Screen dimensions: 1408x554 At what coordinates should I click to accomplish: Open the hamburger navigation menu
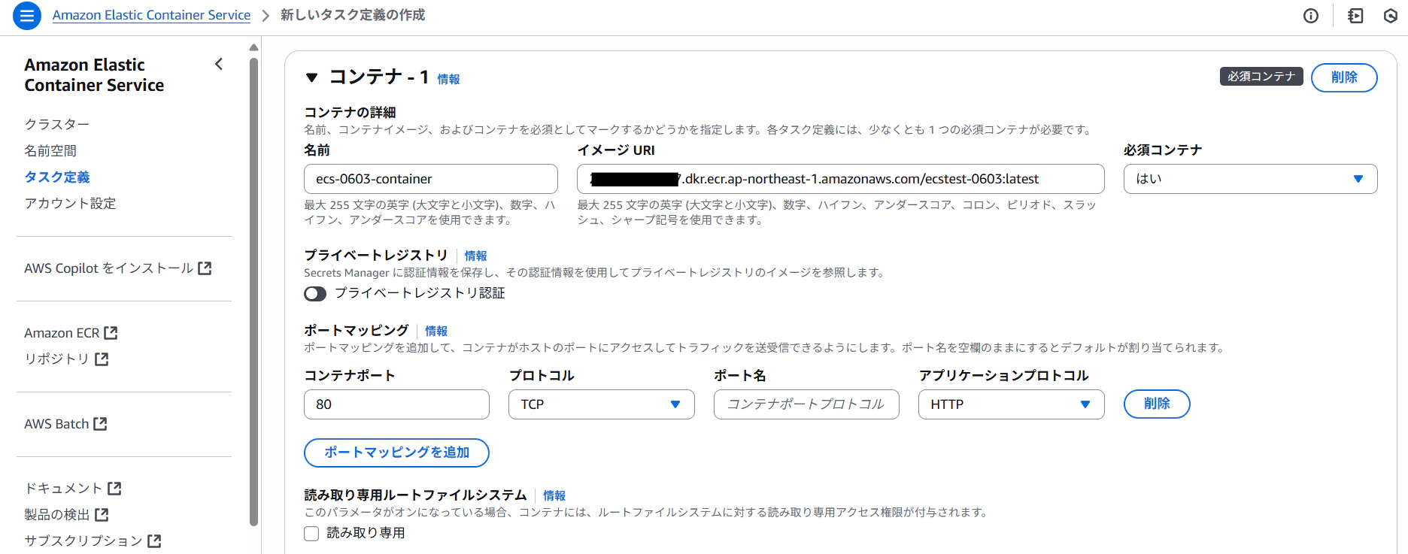coord(27,15)
